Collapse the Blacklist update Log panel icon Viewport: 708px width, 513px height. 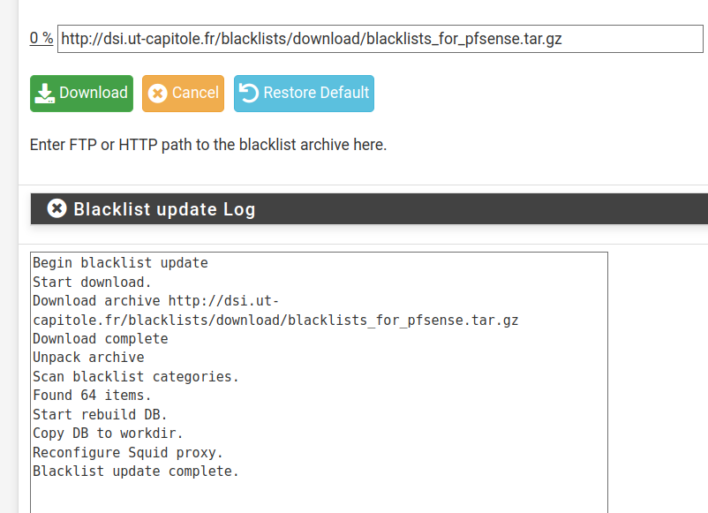click(x=56, y=208)
